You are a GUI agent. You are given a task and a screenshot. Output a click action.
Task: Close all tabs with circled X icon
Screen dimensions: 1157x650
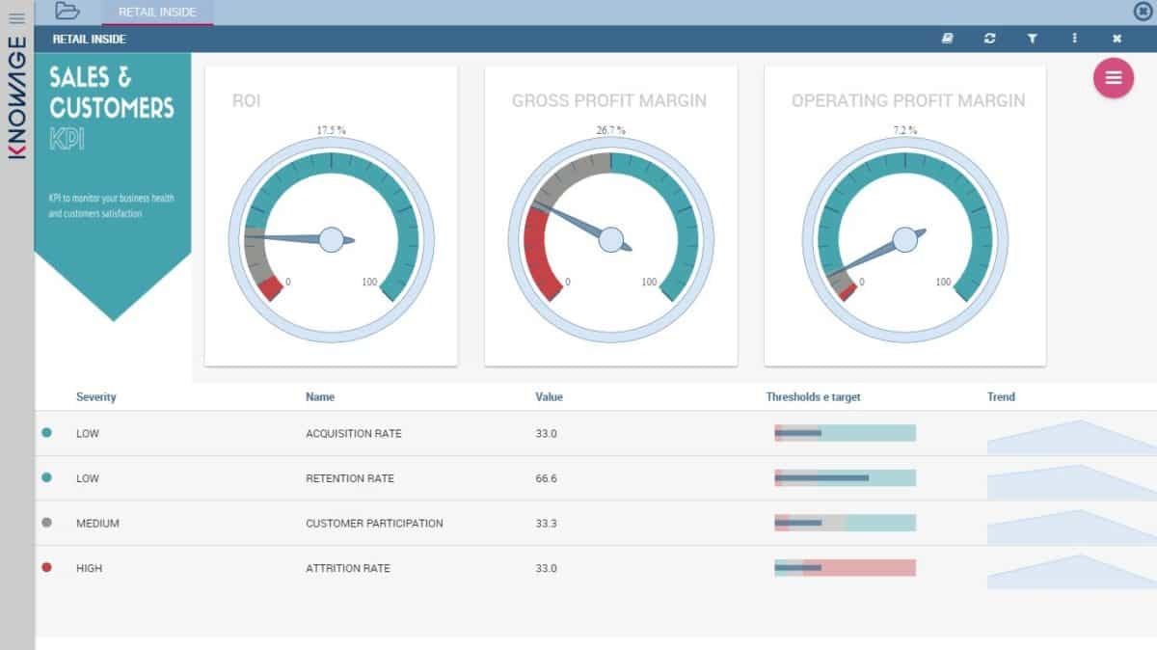click(1144, 12)
